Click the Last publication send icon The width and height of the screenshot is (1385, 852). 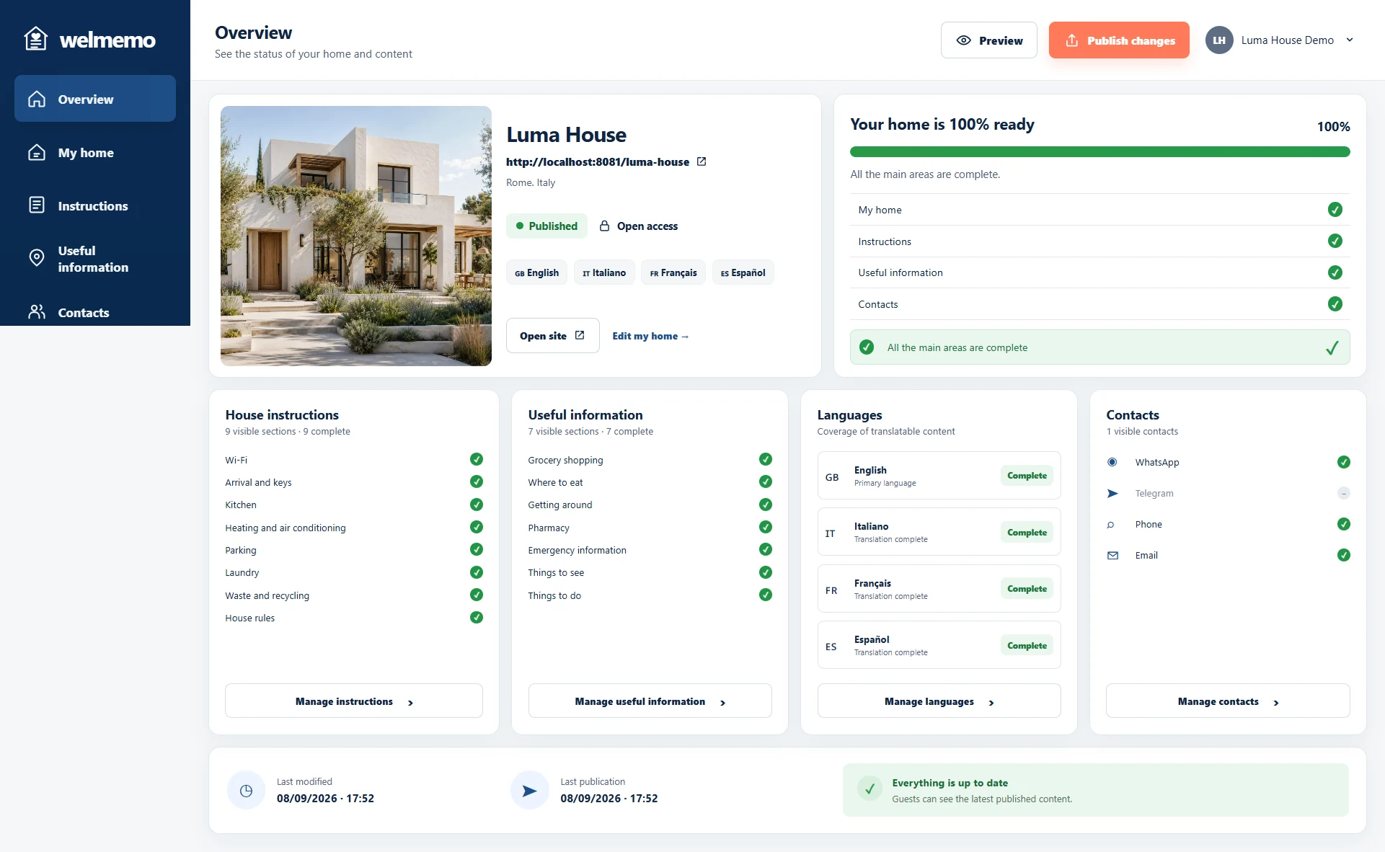pyautogui.click(x=529, y=790)
